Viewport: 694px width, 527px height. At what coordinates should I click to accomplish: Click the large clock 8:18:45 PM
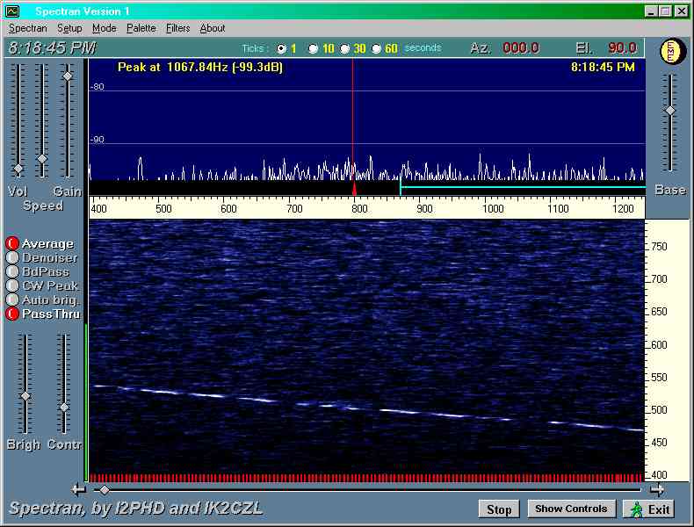tap(52, 47)
